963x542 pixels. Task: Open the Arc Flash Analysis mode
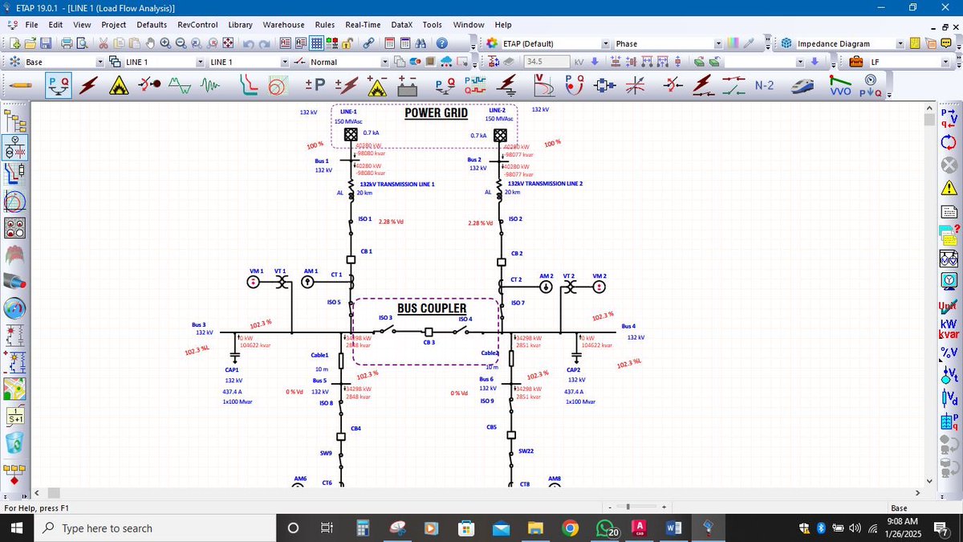pos(119,84)
